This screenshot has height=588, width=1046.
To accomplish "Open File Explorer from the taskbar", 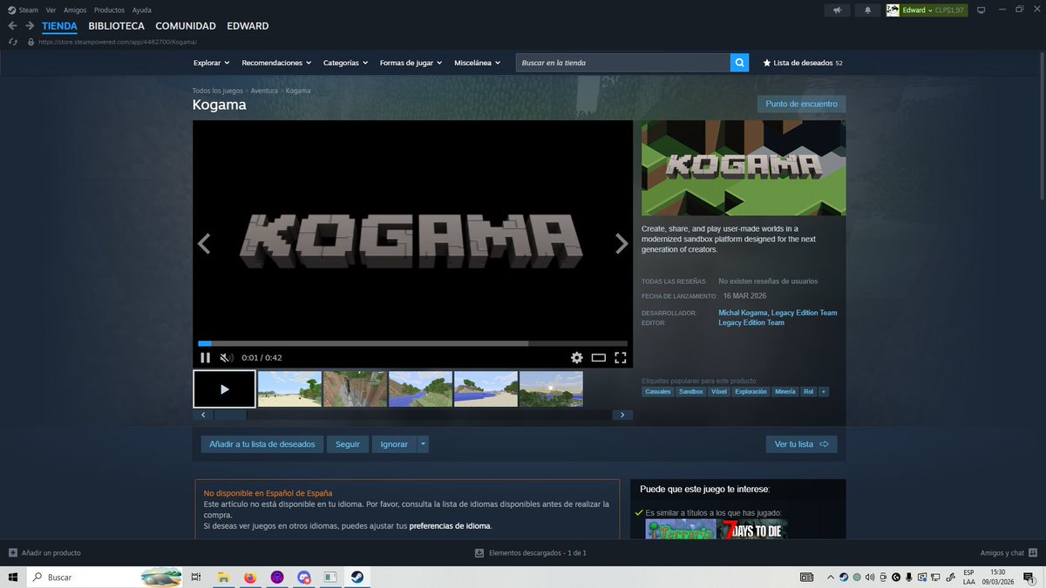I will click(x=223, y=577).
